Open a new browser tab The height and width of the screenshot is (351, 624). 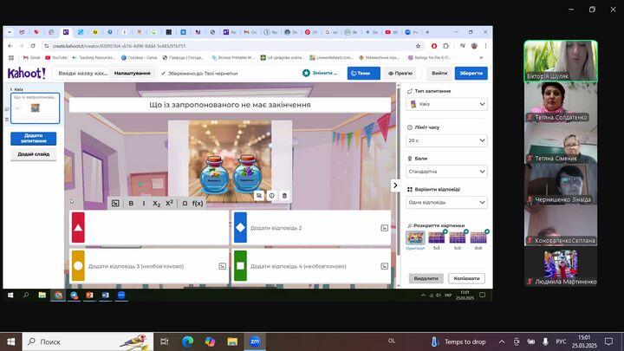427,32
